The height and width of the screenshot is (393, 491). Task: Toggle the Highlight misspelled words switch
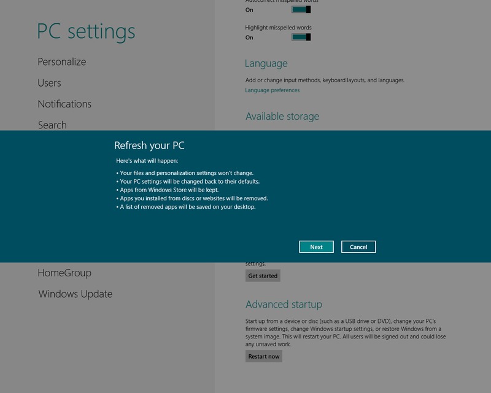click(301, 37)
